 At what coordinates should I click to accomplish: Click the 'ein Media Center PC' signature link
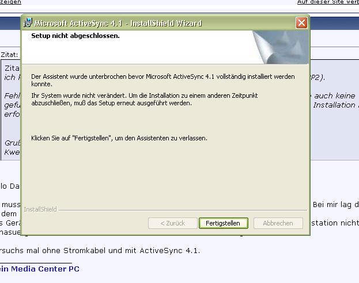39,269
